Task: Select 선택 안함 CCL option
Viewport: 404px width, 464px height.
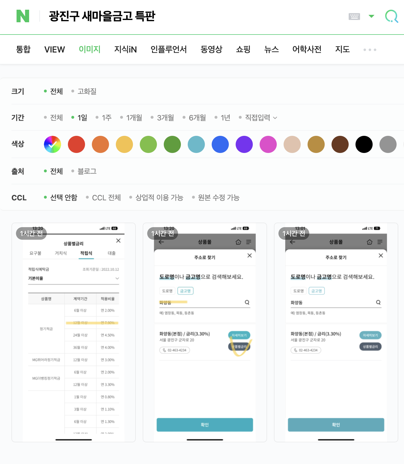Action: (61, 197)
